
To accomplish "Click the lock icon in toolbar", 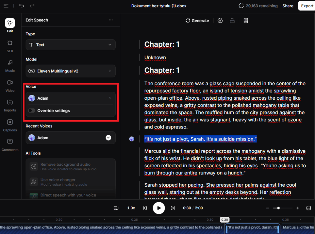I will pyautogui.click(x=232, y=21).
